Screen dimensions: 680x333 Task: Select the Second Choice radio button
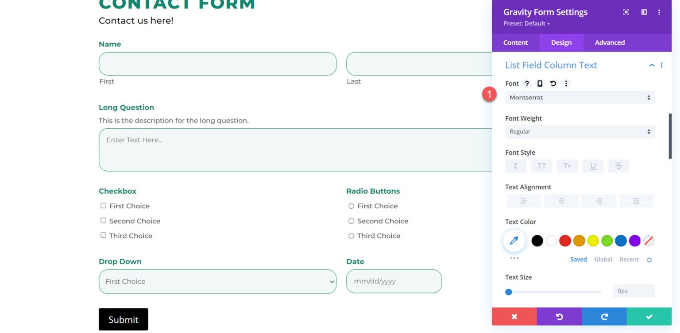coord(351,221)
